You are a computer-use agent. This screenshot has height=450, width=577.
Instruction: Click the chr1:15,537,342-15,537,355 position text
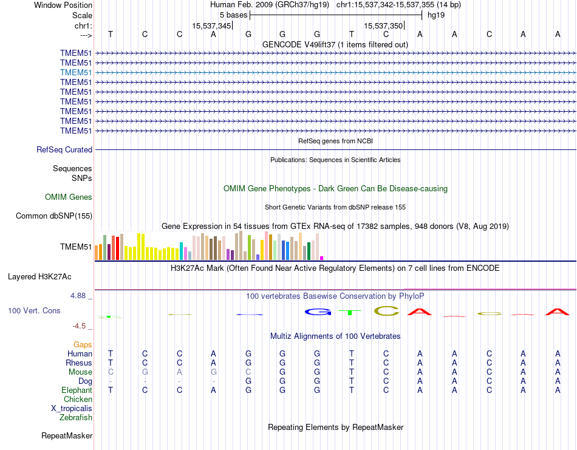click(x=398, y=5)
